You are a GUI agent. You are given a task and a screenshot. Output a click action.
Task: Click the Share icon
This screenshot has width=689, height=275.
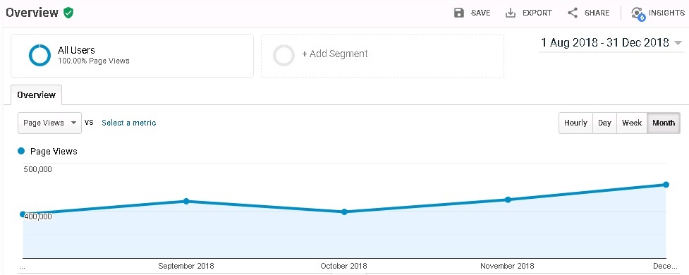(573, 13)
